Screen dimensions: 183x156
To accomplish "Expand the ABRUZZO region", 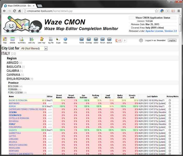I will 13,63.
